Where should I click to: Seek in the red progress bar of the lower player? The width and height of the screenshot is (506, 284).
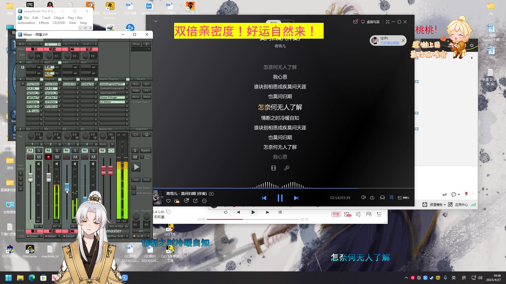coord(253,219)
